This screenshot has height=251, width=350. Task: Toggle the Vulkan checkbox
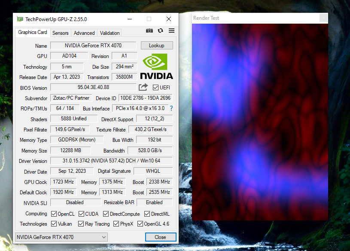click(x=54, y=224)
